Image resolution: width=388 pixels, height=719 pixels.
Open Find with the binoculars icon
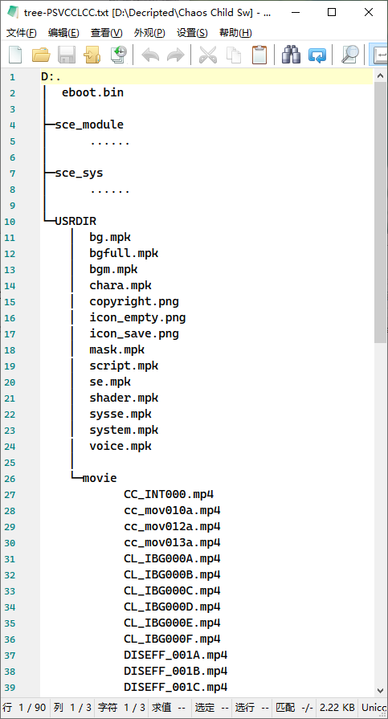[x=291, y=55]
